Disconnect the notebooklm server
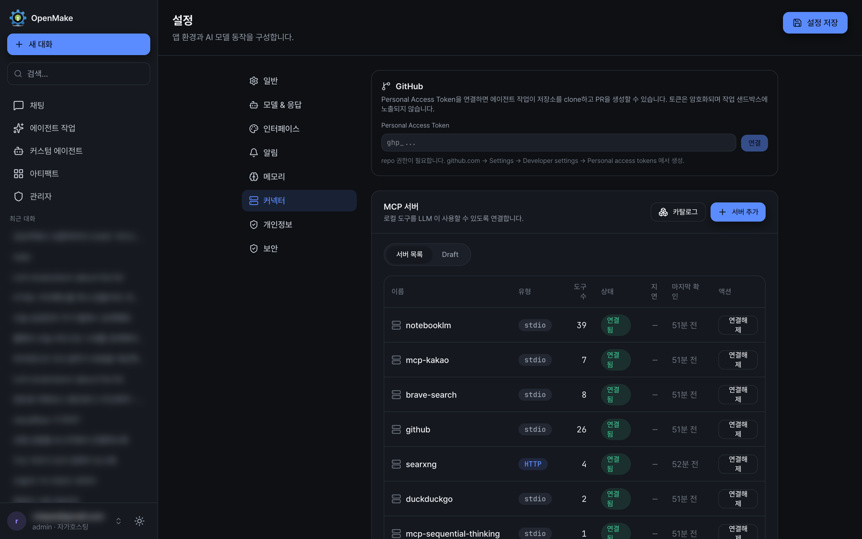Image resolution: width=862 pixels, height=539 pixels. coord(738,325)
